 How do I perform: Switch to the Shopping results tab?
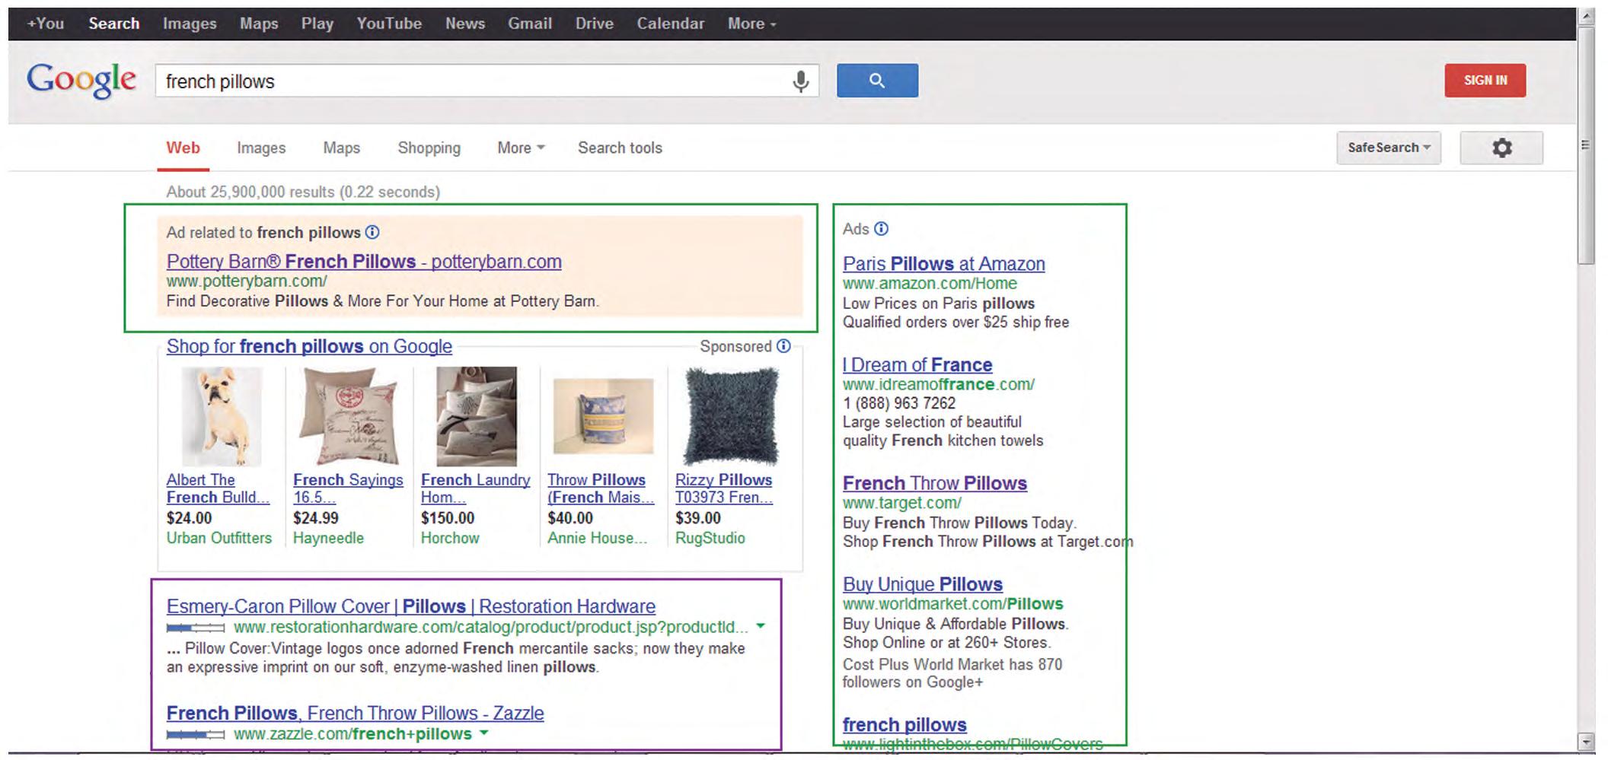[x=429, y=148]
